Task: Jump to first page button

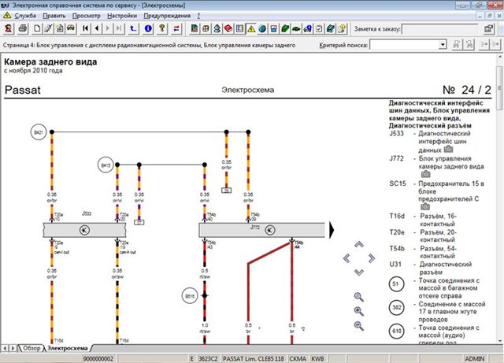Action: 85,28
